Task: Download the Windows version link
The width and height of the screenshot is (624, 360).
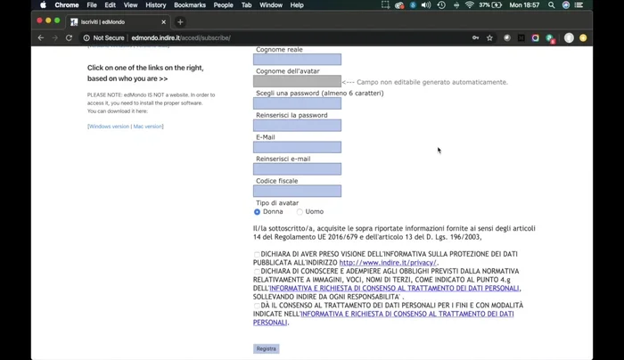Action: tap(109, 127)
